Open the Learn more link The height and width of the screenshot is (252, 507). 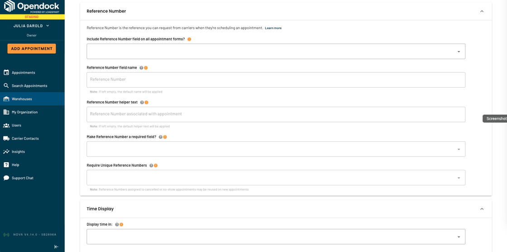click(273, 28)
